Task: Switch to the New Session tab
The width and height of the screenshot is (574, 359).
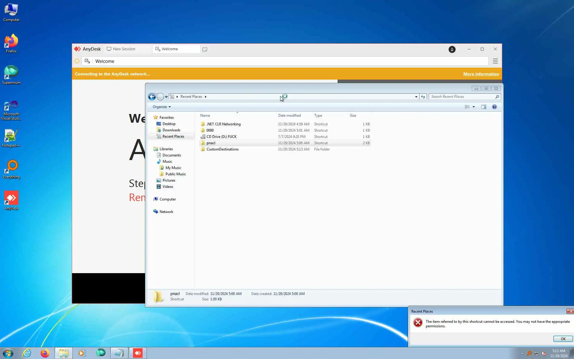Action: [x=124, y=49]
